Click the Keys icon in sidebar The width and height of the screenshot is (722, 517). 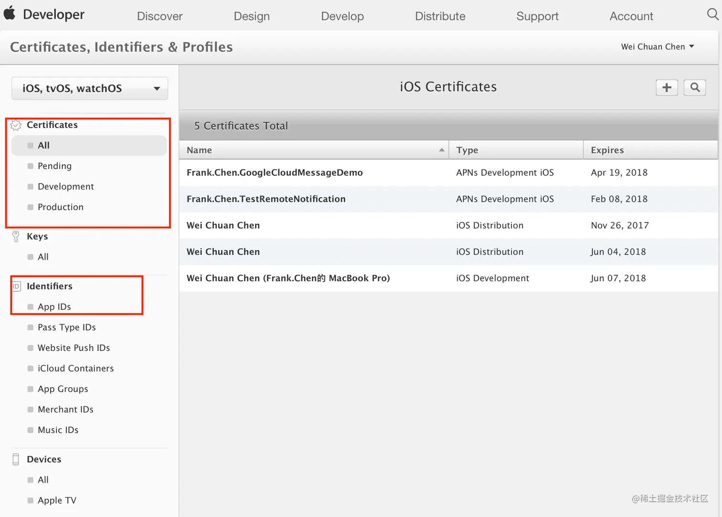pos(16,236)
